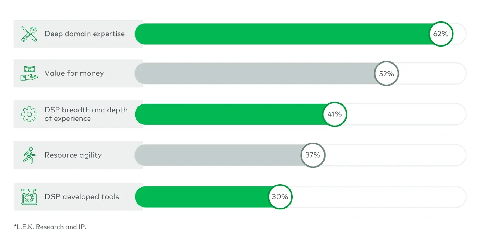This screenshot has width=480, height=240.
Task: Click the Resource agility label
Action: click(x=73, y=155)
